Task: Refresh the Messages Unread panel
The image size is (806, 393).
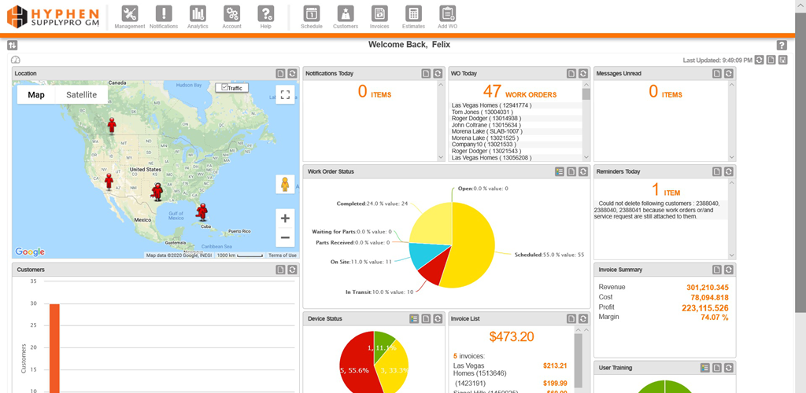Action: (728, 73)
